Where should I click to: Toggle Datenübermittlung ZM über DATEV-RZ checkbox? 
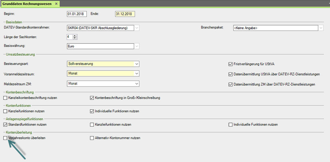tap(231, 85)
